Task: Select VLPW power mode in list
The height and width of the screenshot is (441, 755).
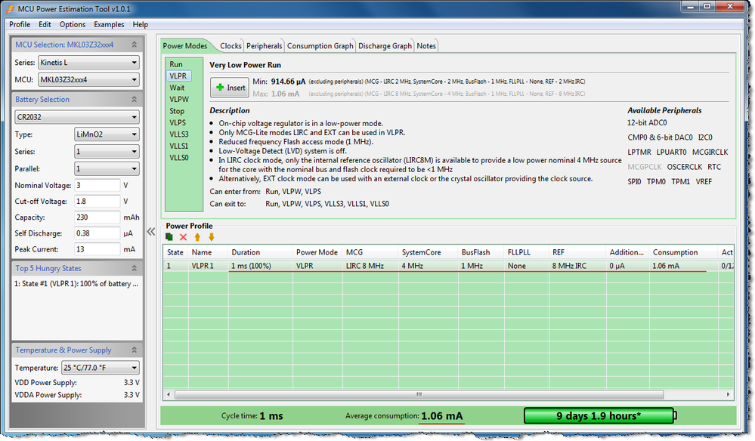Action: pos(179,99)
